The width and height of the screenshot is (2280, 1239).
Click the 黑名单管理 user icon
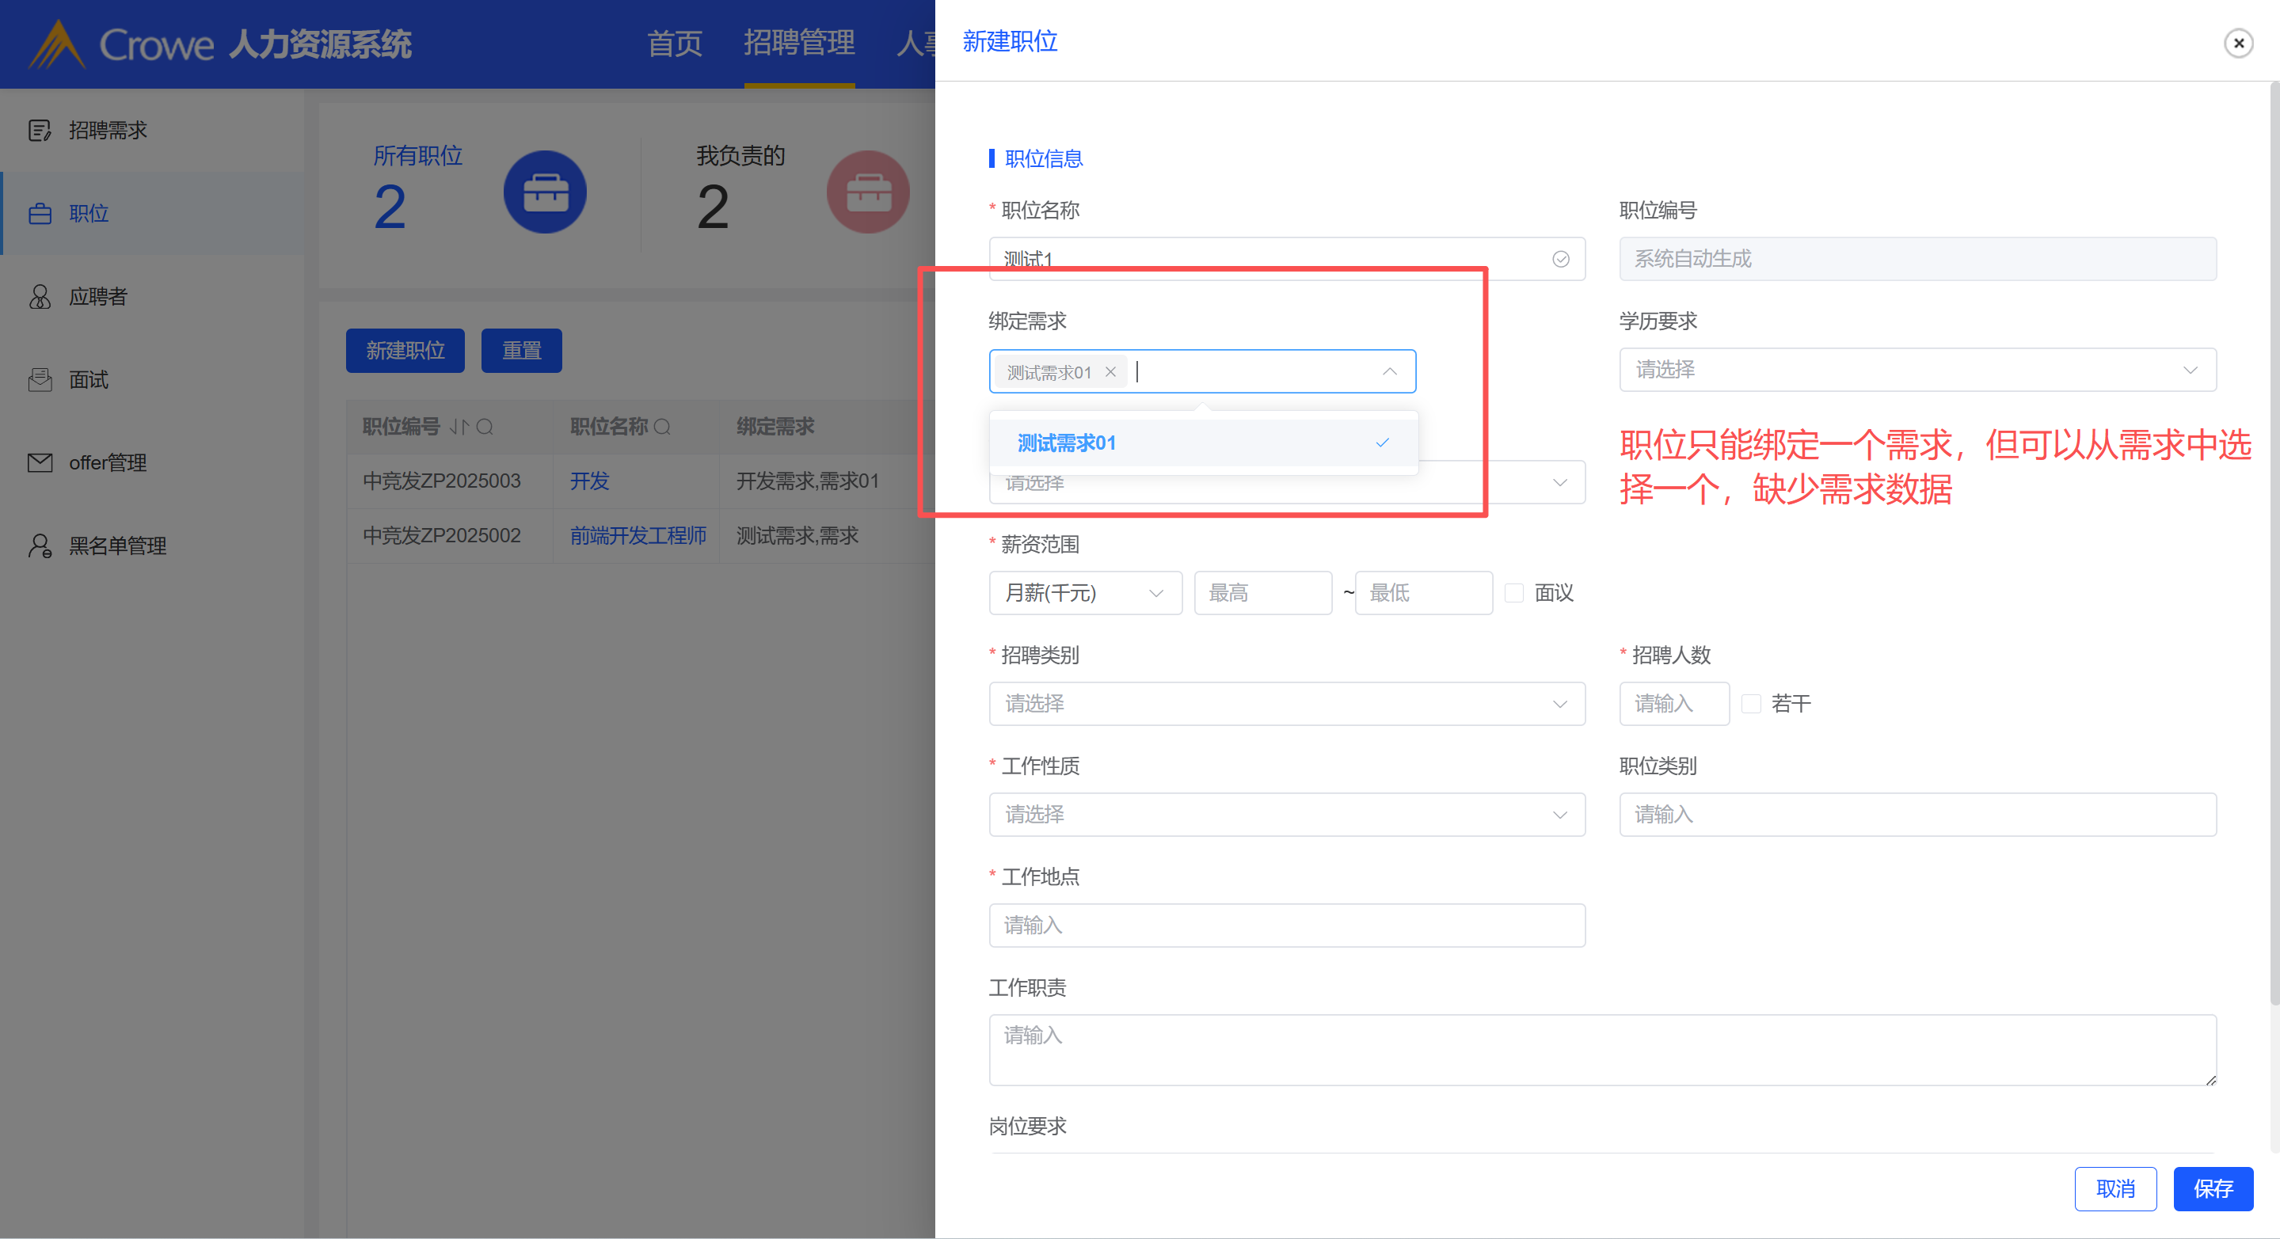click(x=39, y=545)
